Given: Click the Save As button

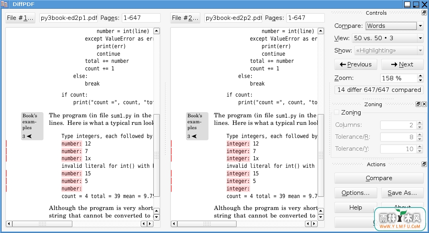Looking at the screenshot, I should pyautogui.click(x=402, y=193).
